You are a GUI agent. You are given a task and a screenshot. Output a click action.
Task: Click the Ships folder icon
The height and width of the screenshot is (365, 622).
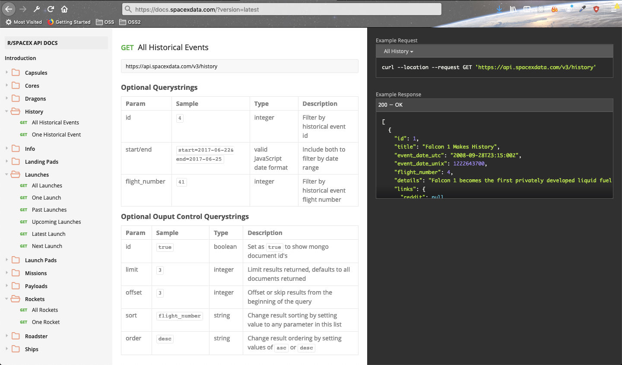pyautogui.click(x=16, y=349)
